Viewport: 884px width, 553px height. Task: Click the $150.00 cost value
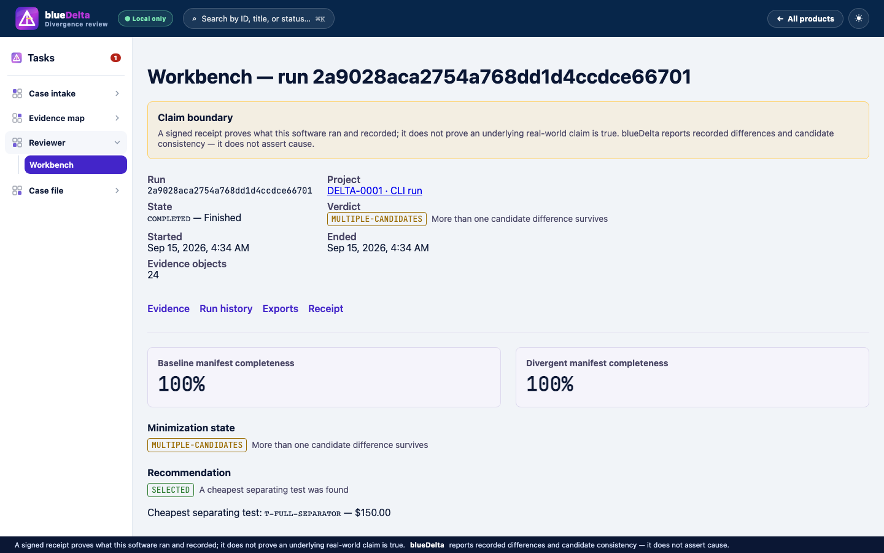click(373, 512)
